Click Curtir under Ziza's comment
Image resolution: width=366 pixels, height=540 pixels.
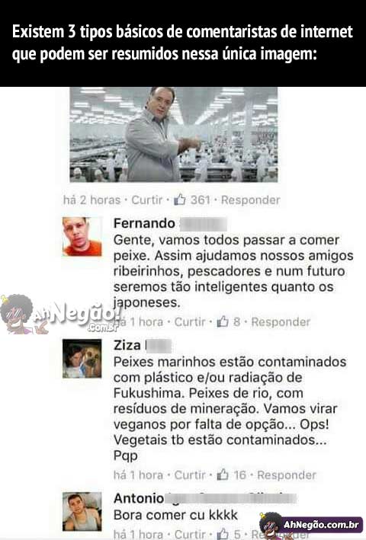(190, 475)
